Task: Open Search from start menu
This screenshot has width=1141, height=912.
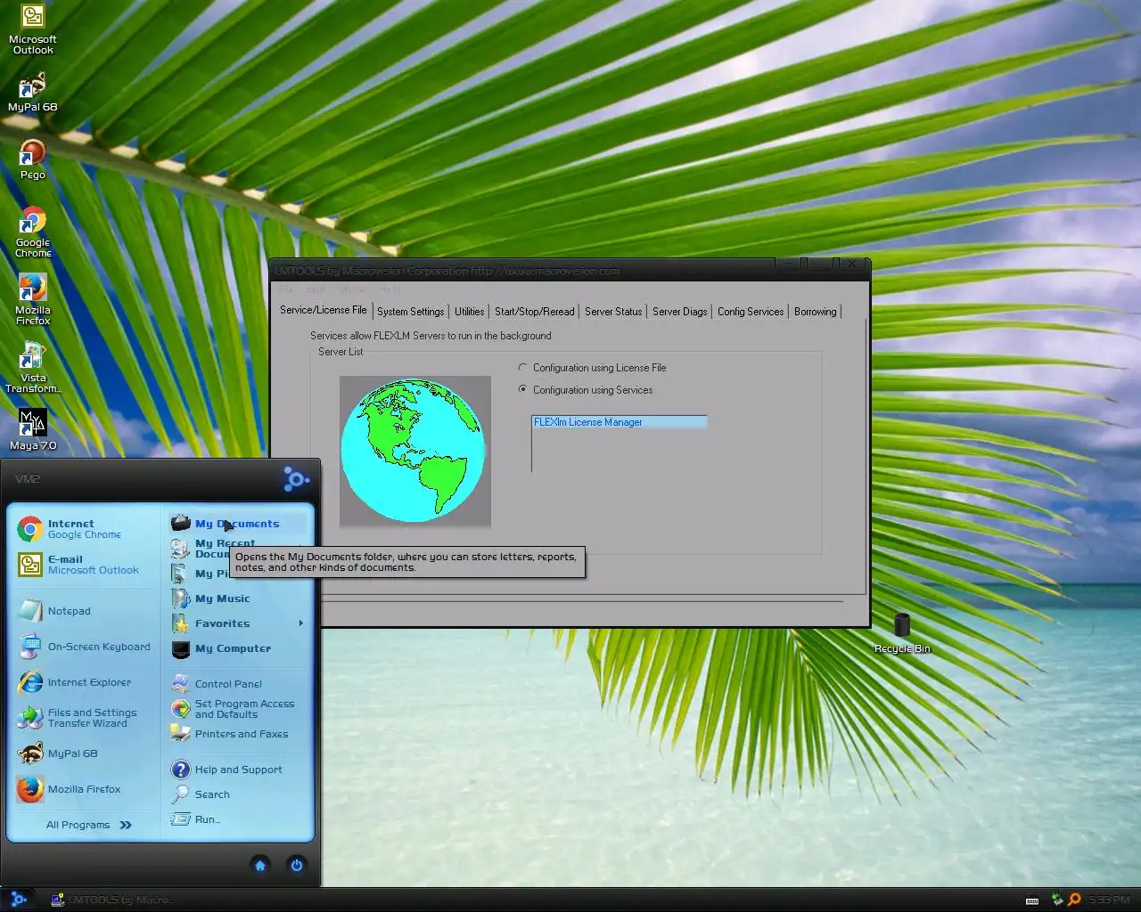Action: 238,794
